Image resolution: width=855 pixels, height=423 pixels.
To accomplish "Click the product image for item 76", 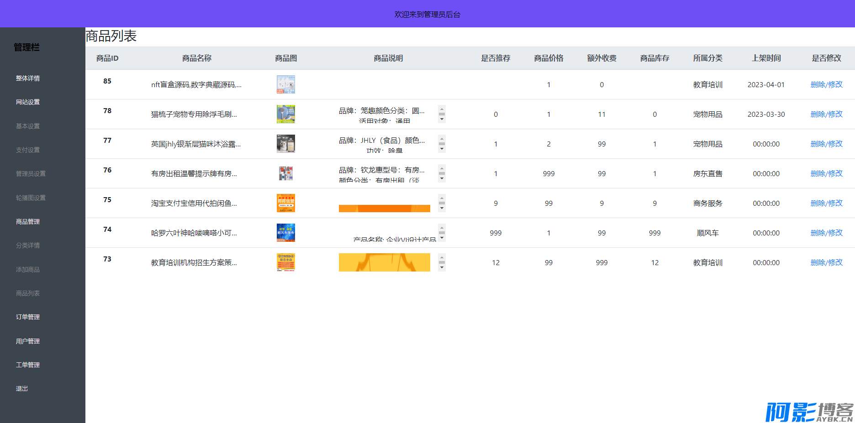I will coord(285,173).
